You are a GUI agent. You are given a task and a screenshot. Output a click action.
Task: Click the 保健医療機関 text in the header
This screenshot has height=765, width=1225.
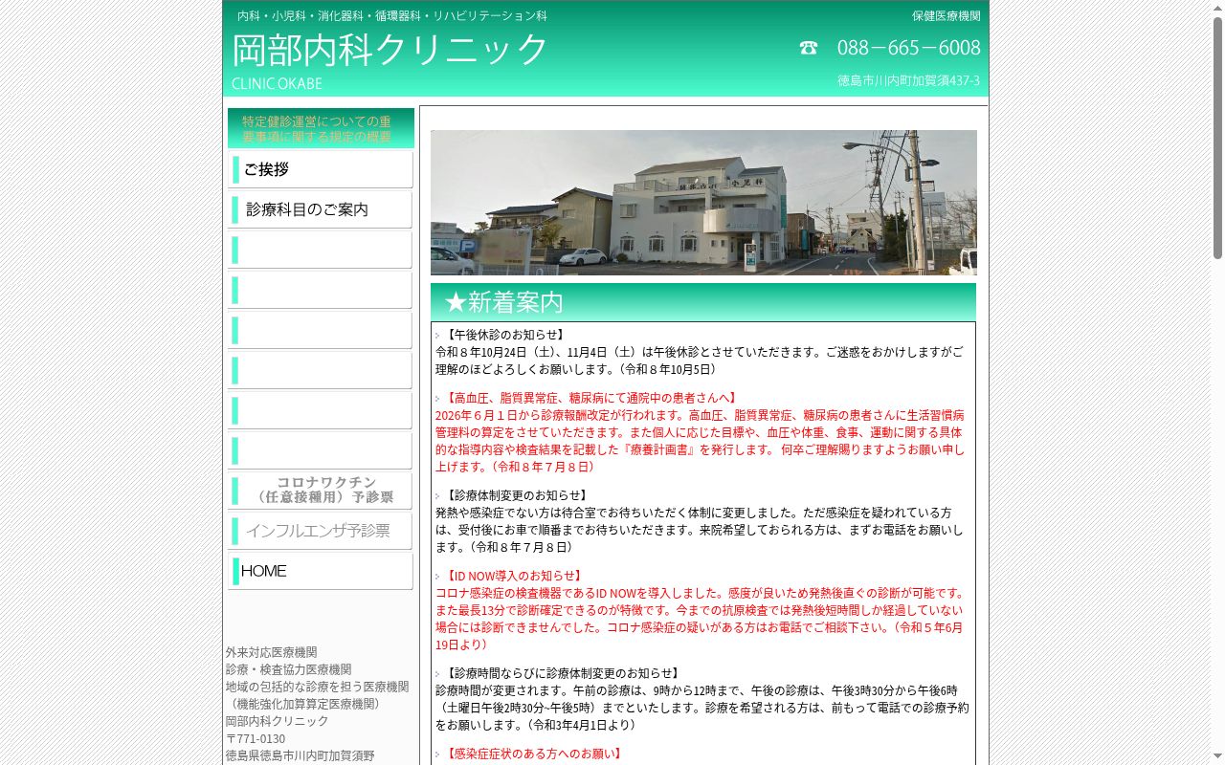click(x=946, y=16)
